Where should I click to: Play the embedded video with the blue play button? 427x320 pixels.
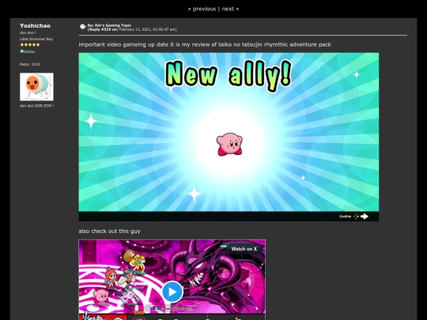[x=172, y=292]
